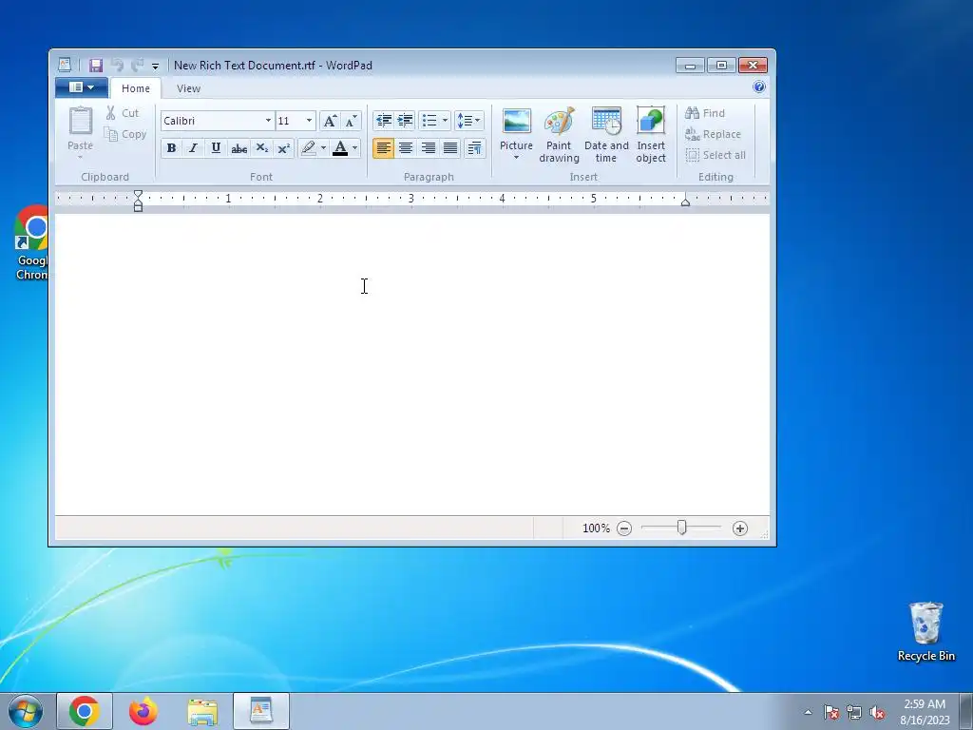This screenshot has width=973, height=730.
Task: Click the Redo arrow in title bar
Action: (137, 65)
